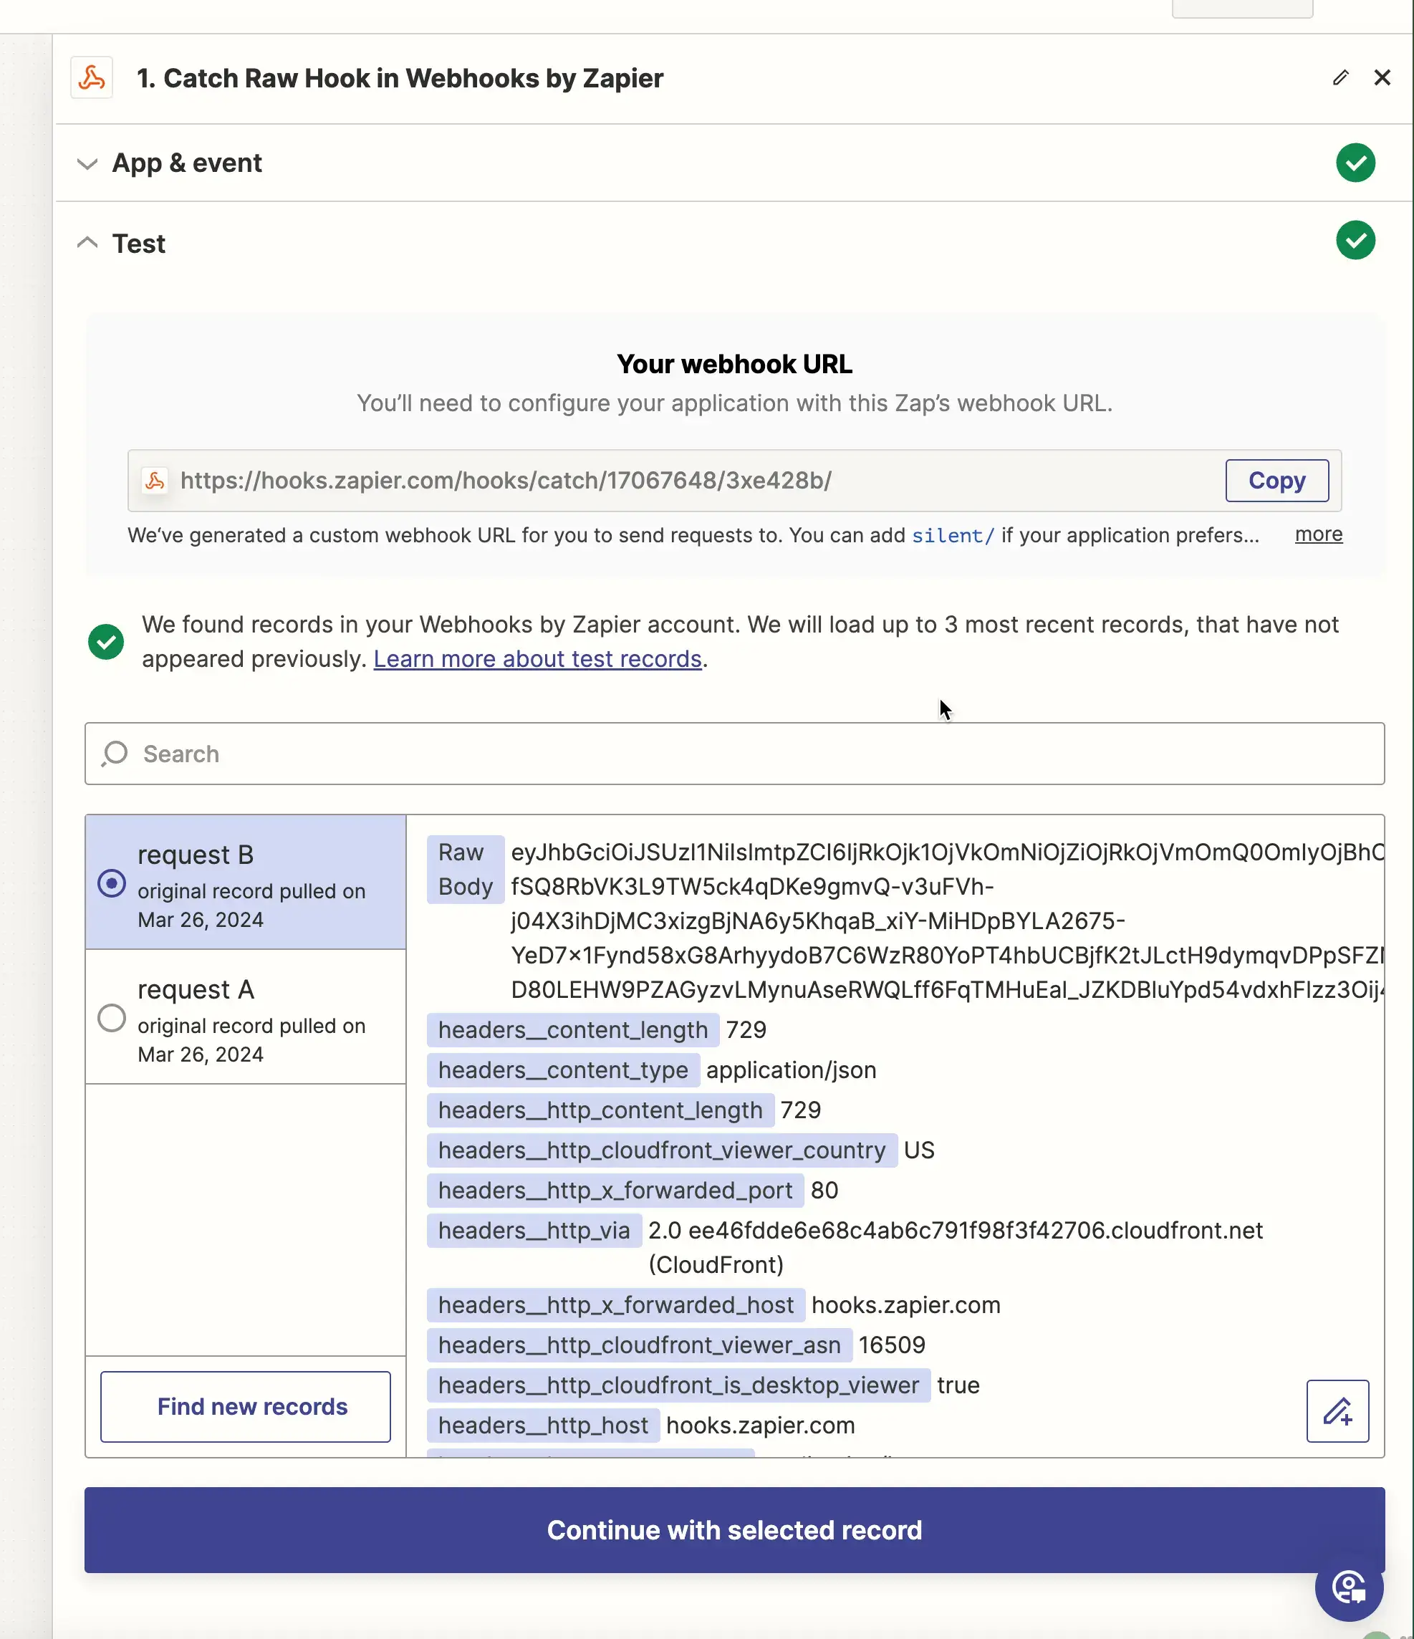The height and width of the screenshot is (1639, 1414).
Task: Click the pencil rename step icon
Action: click(x=1340, y=77)
